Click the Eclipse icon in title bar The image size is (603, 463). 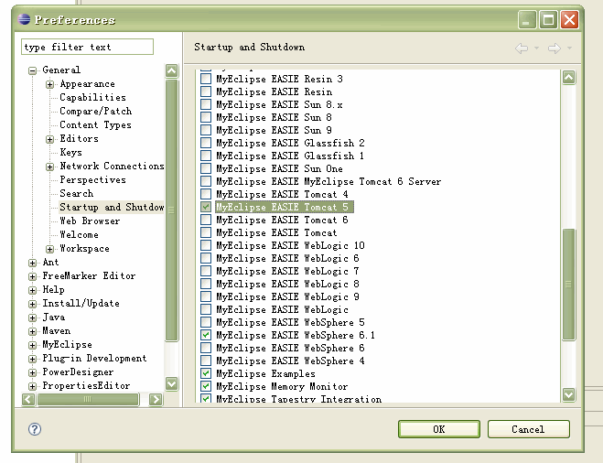coord(24,19)
